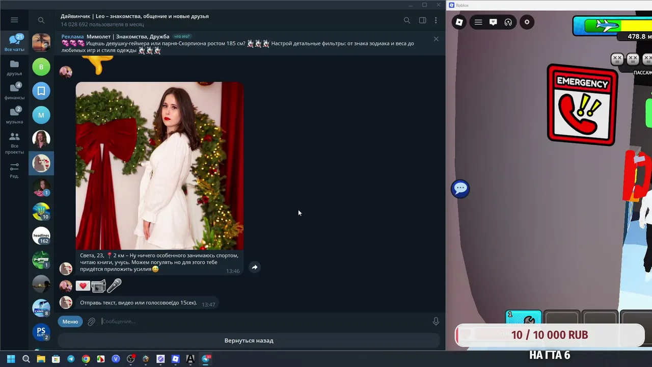Screen dimensions: 652x367
Task: Open the Roblox headset voice icon
Action: pyautogui.click(x=508, y=22)
